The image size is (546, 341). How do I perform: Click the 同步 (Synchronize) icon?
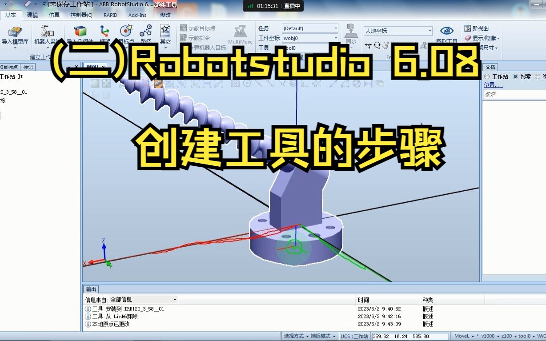coord(351,31)
